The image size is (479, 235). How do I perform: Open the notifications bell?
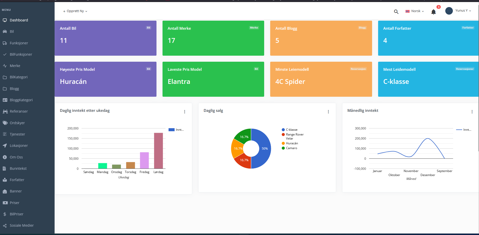coord(433,12)
